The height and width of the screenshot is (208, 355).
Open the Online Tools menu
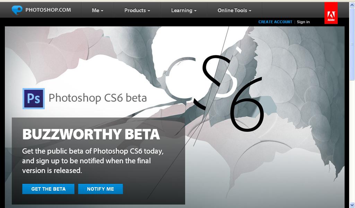tap(234, 10)
